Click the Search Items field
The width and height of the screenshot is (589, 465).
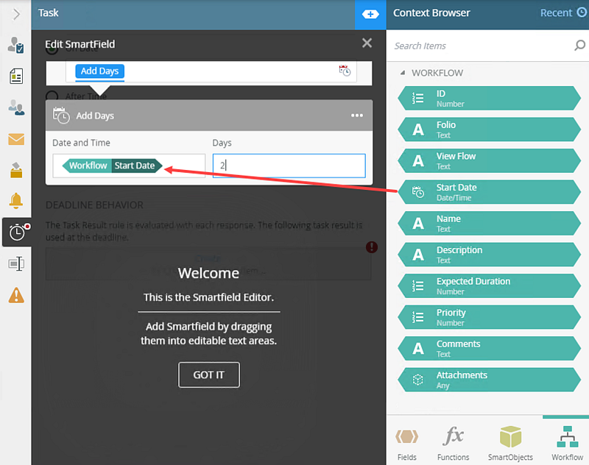[x=479, y=46]
